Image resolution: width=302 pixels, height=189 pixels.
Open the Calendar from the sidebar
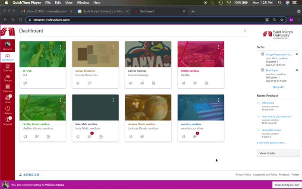coord(7,88)
